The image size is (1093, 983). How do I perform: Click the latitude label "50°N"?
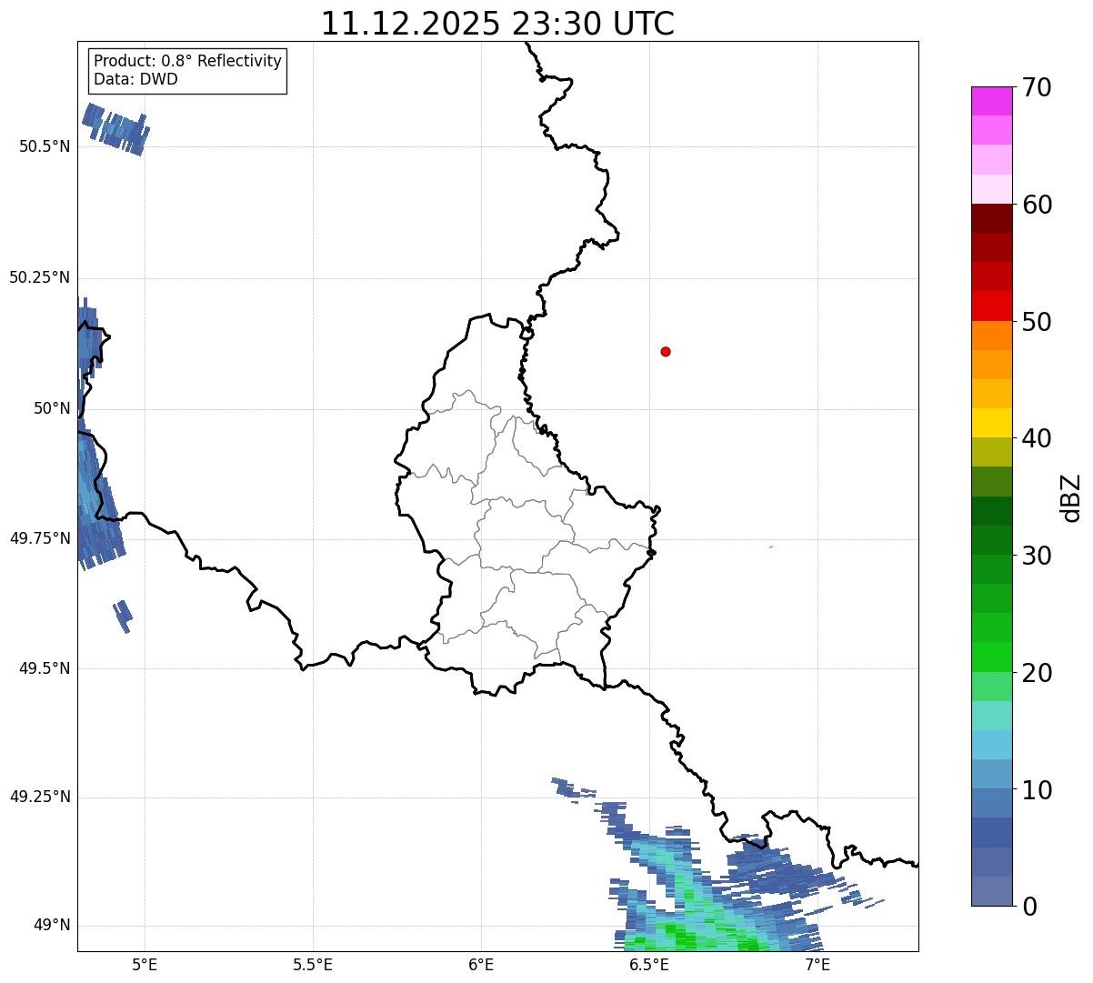point(52,408)
